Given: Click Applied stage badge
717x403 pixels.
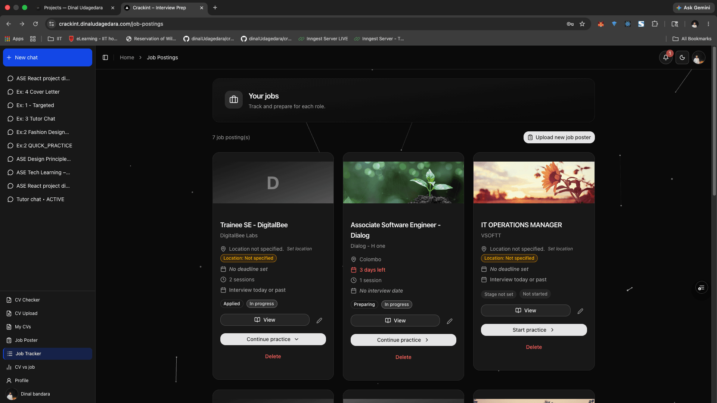Looking at the screenshot, I should [232, 304].
